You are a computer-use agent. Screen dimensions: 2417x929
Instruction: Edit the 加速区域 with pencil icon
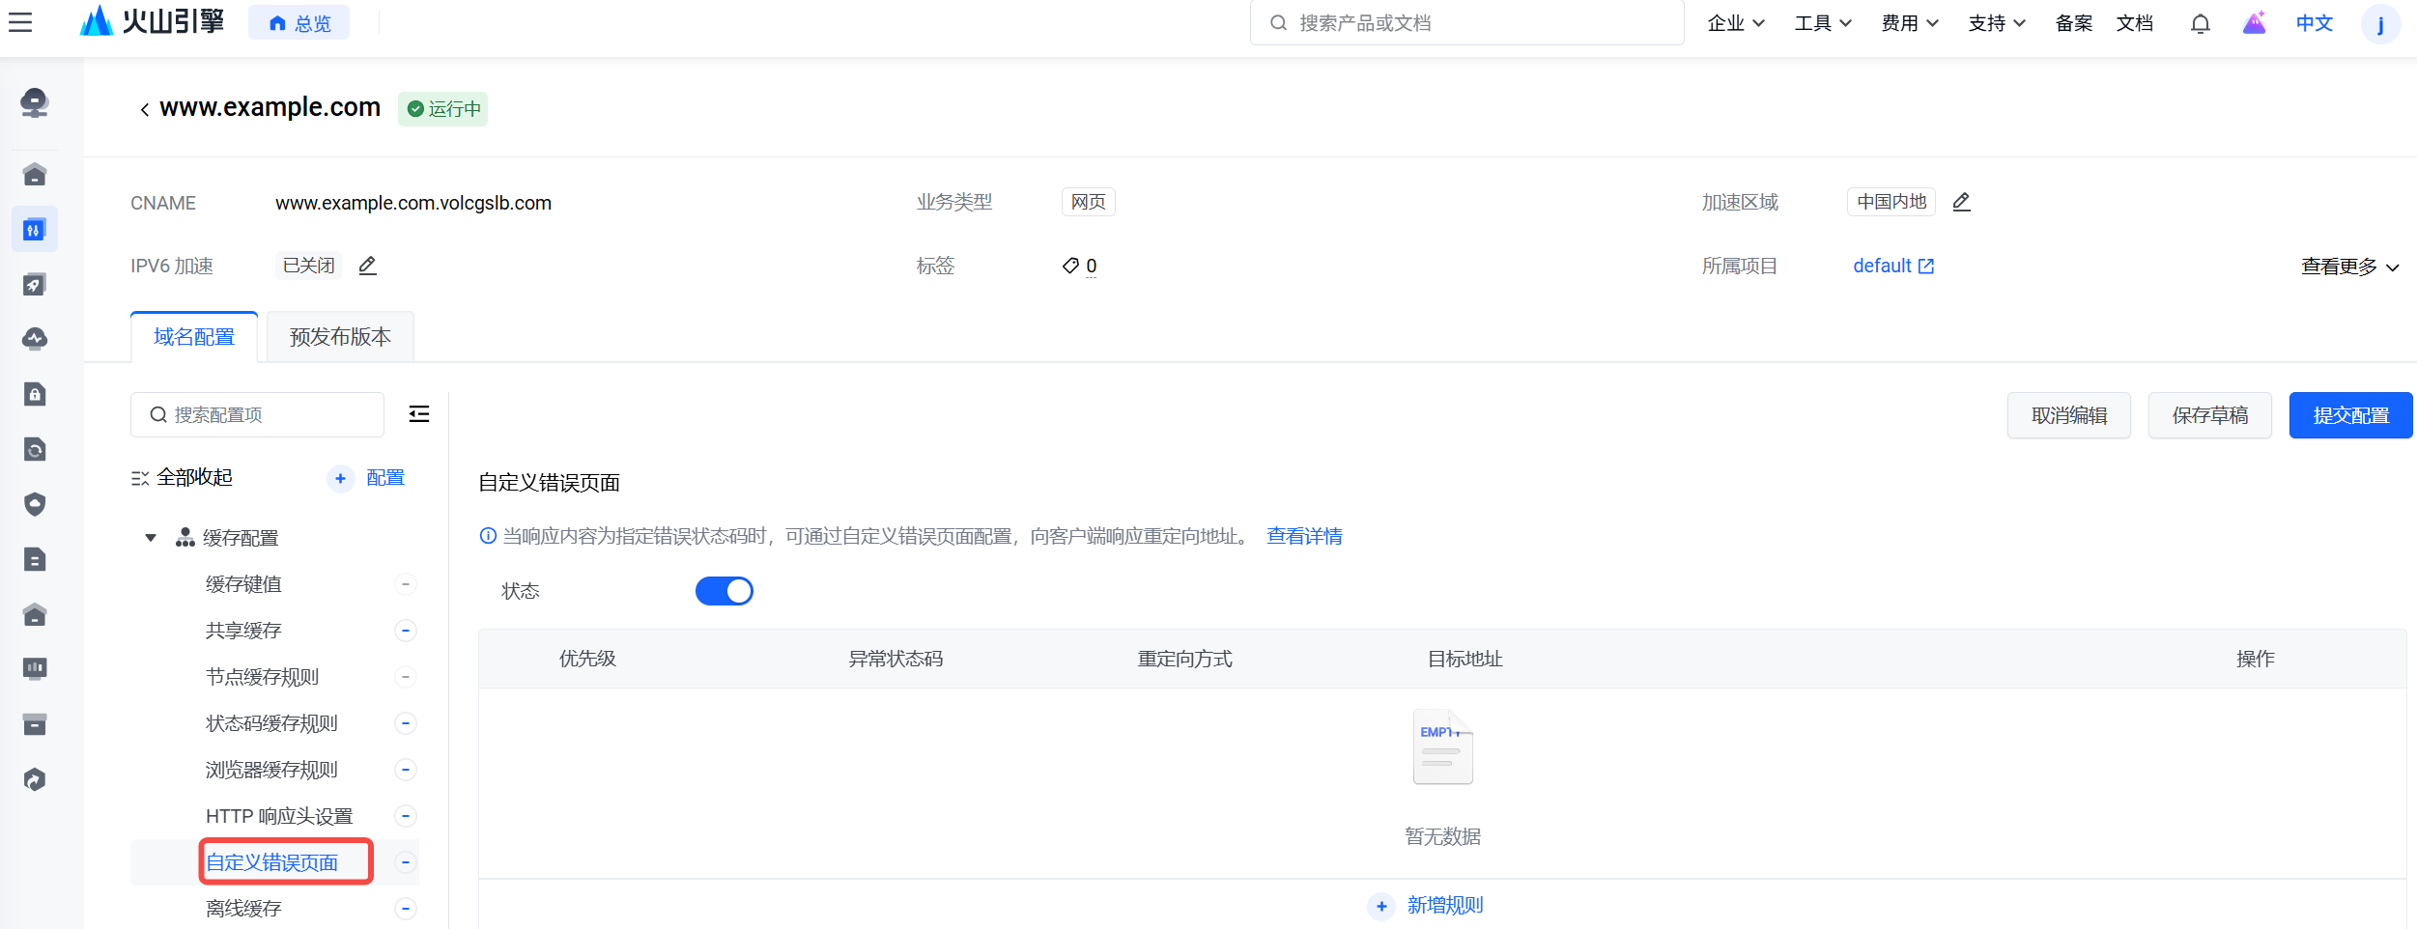1961,202
